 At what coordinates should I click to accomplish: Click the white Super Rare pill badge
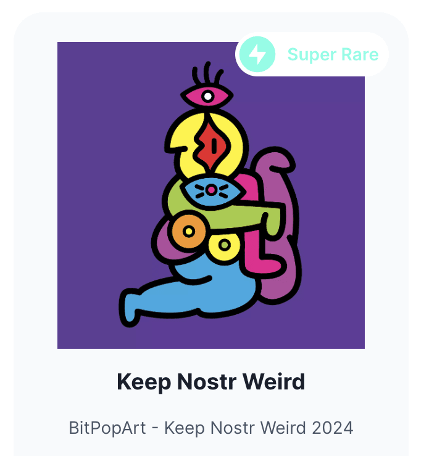(x=312, y=54)
